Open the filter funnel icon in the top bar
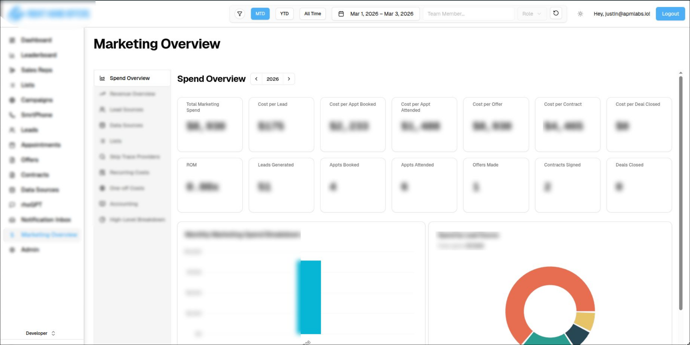Image resolution: width=690 pixels, height=345 pixels. [240, 13]
